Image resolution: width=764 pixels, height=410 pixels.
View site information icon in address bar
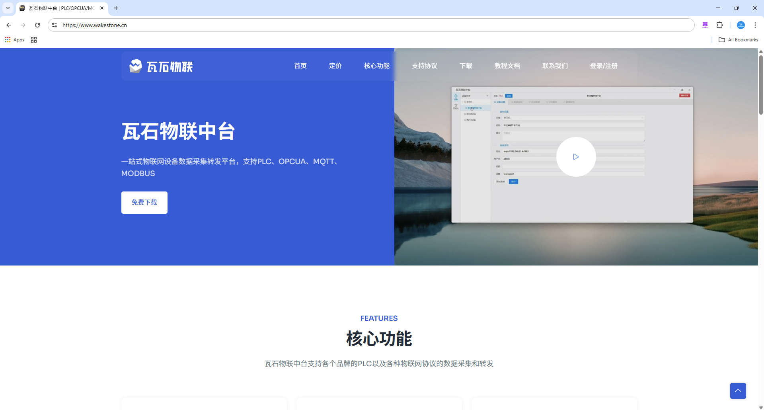coord(55,25)
